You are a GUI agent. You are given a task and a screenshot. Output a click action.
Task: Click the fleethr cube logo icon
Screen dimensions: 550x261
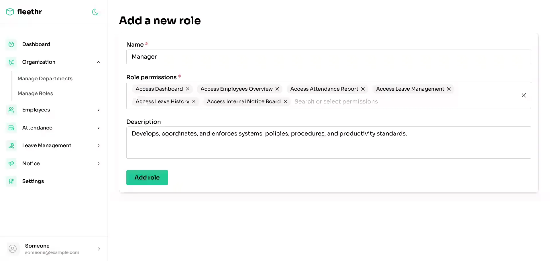pos(10,12)
